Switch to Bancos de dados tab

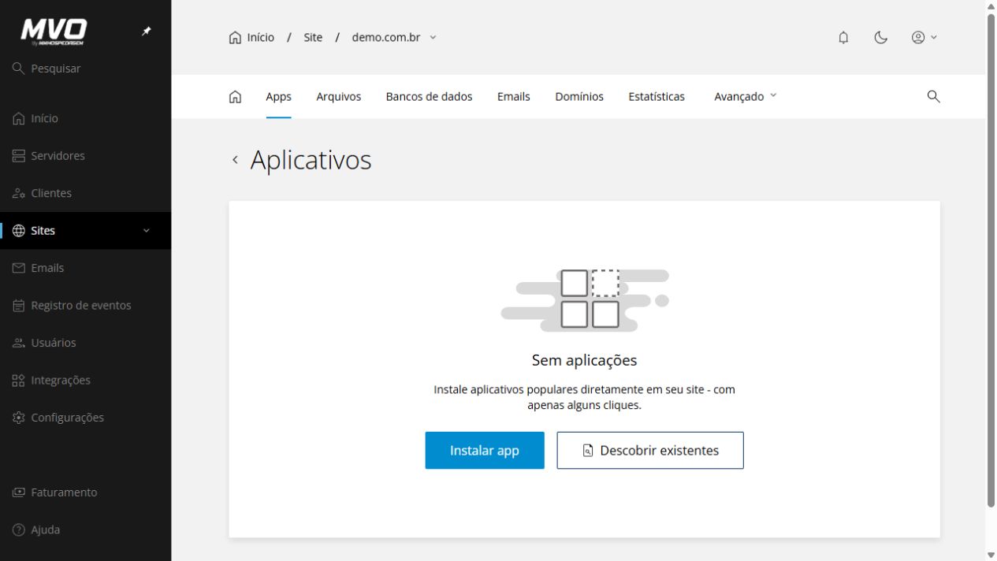pos(429,97)
